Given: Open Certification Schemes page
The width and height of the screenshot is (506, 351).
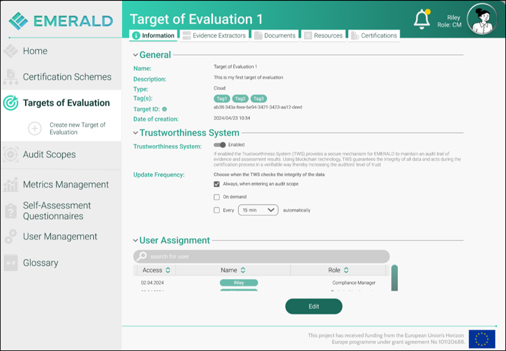Looking at the screenshot, I should (67, 77).
